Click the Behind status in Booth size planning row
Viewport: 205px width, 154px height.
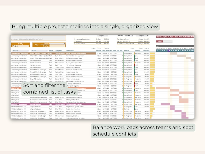pyautogui.click(x=127, y=109)
